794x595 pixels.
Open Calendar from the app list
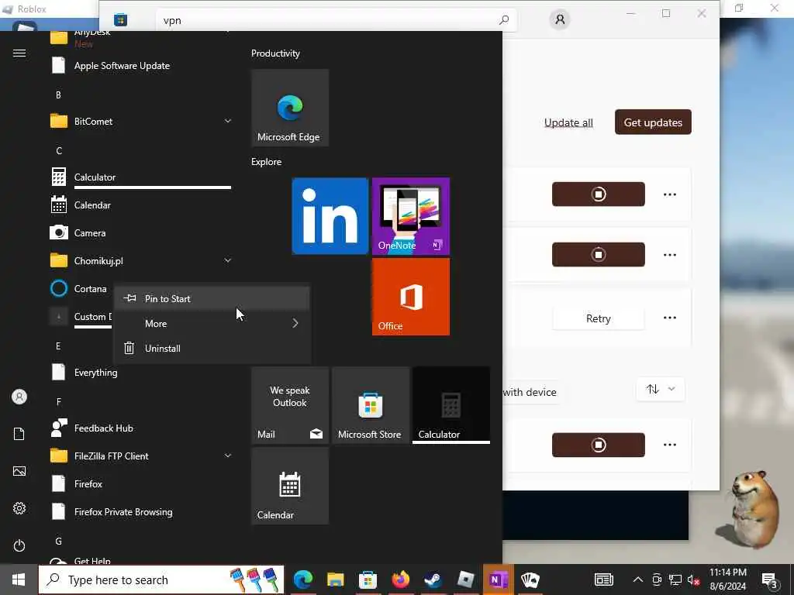tap(140, 205)
